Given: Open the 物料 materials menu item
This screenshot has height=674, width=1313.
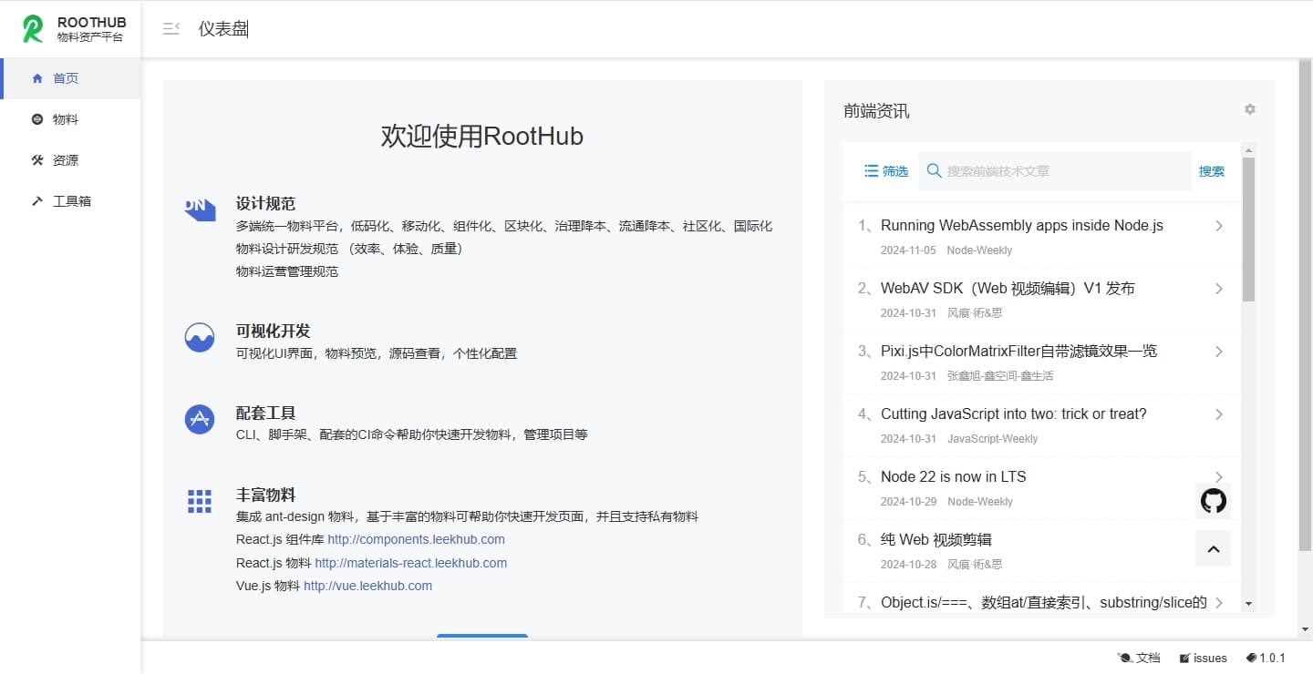Looking at the screenshot, I should [71, 119].
